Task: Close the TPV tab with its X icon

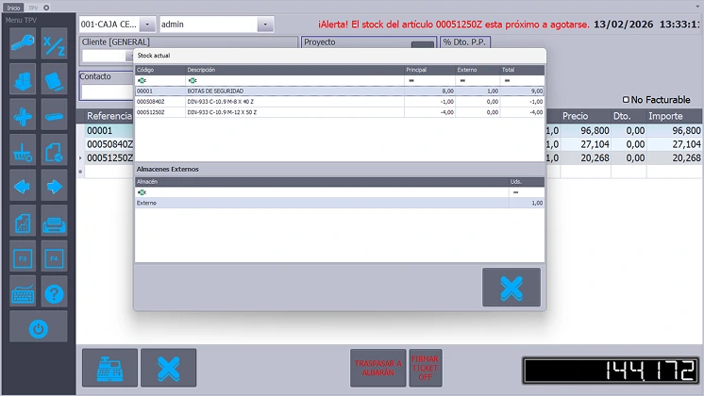Action: (x=46, y=8)
